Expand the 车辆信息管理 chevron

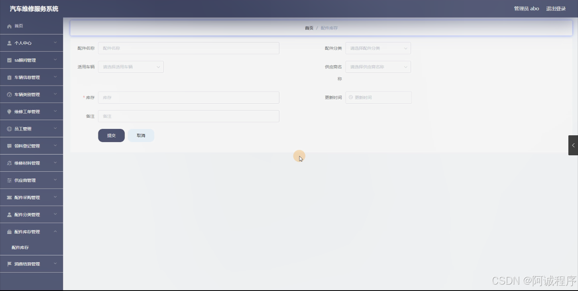pyautogui.click(x=55, y=77)
